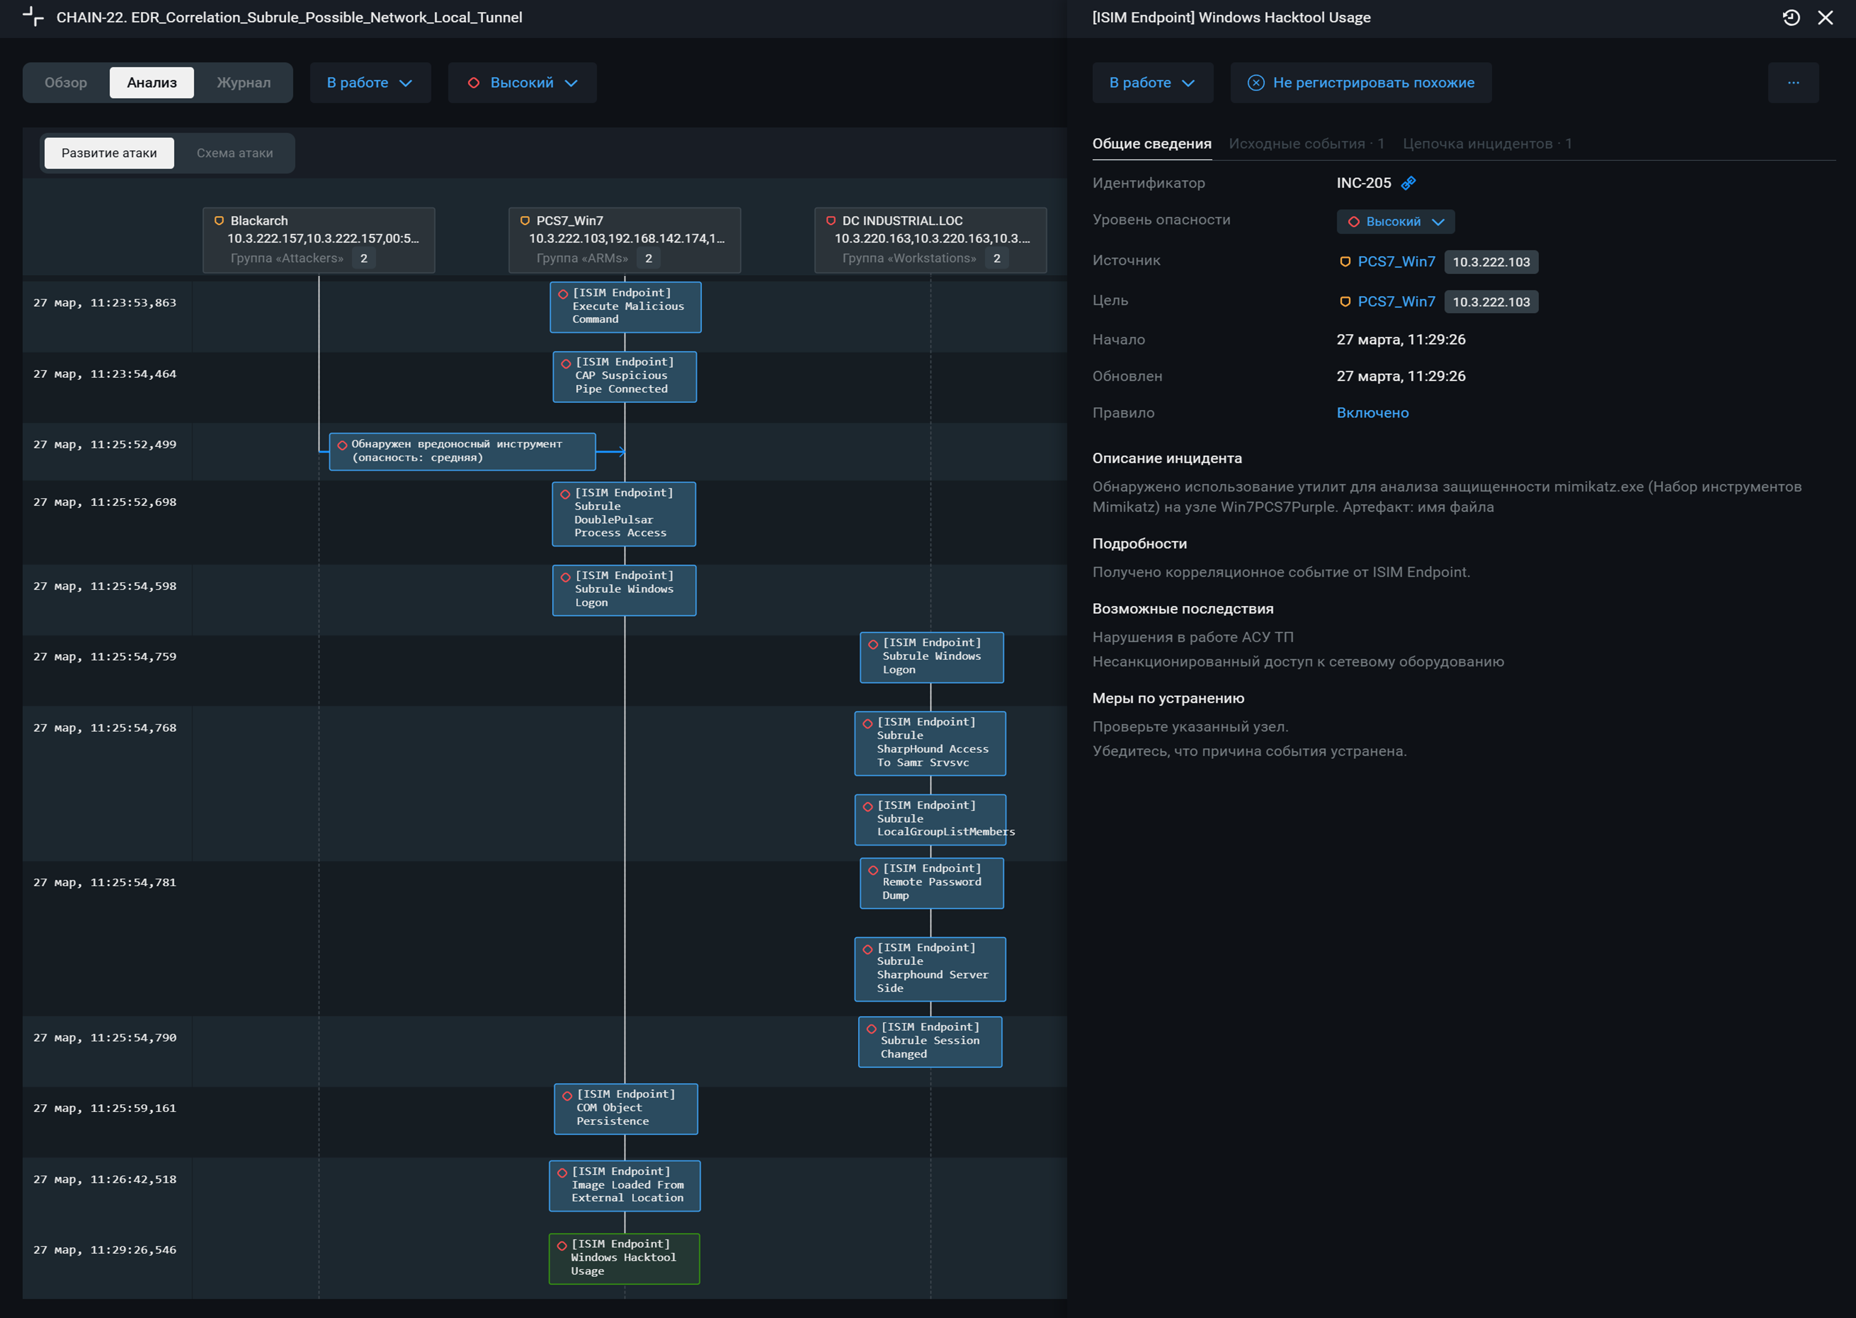Click severity icon of Execute Malicious Command event
Image resolution: width=1856 pixels, height=1318 pixels.
tap(563, 295)
